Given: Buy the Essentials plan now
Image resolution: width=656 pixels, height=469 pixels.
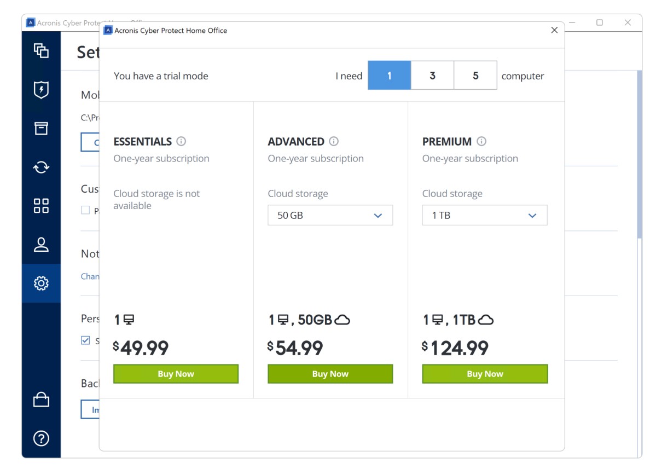Looking at the screenshot, I should tap(176, 374).
